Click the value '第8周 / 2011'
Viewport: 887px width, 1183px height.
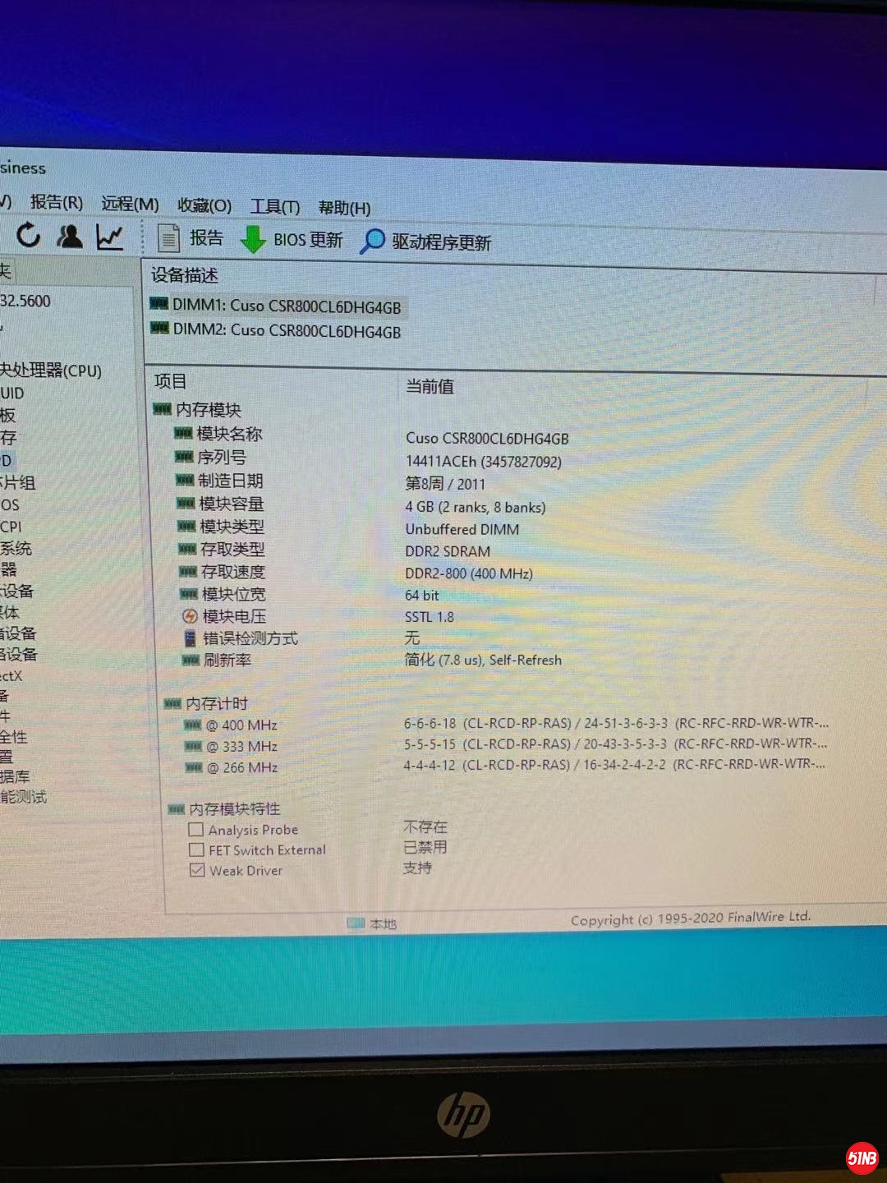tap(445, 484)
